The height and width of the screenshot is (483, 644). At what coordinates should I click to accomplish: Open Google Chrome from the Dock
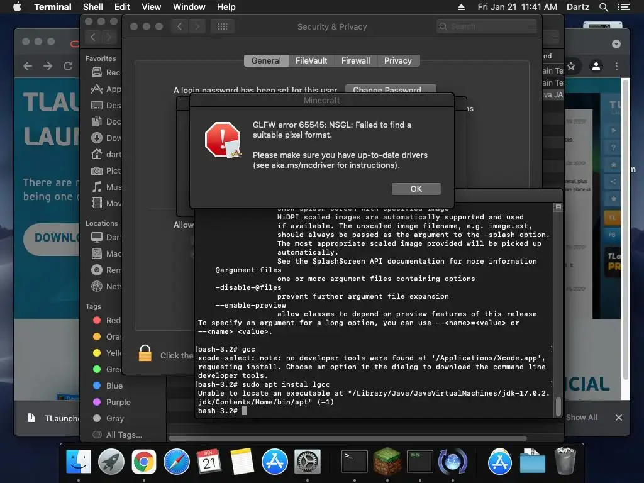(144, 462)
